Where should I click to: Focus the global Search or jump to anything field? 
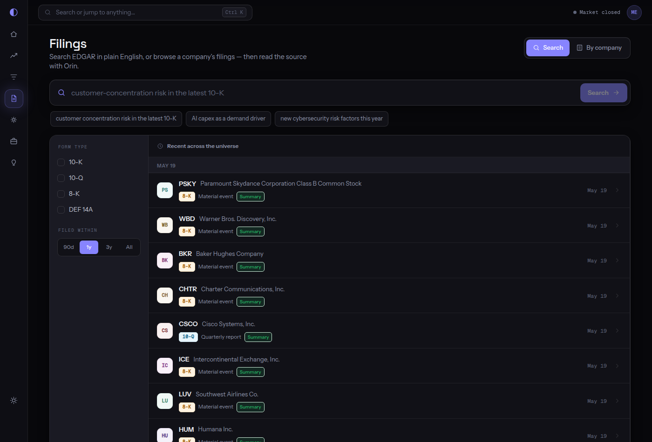(x=145, y=13)
